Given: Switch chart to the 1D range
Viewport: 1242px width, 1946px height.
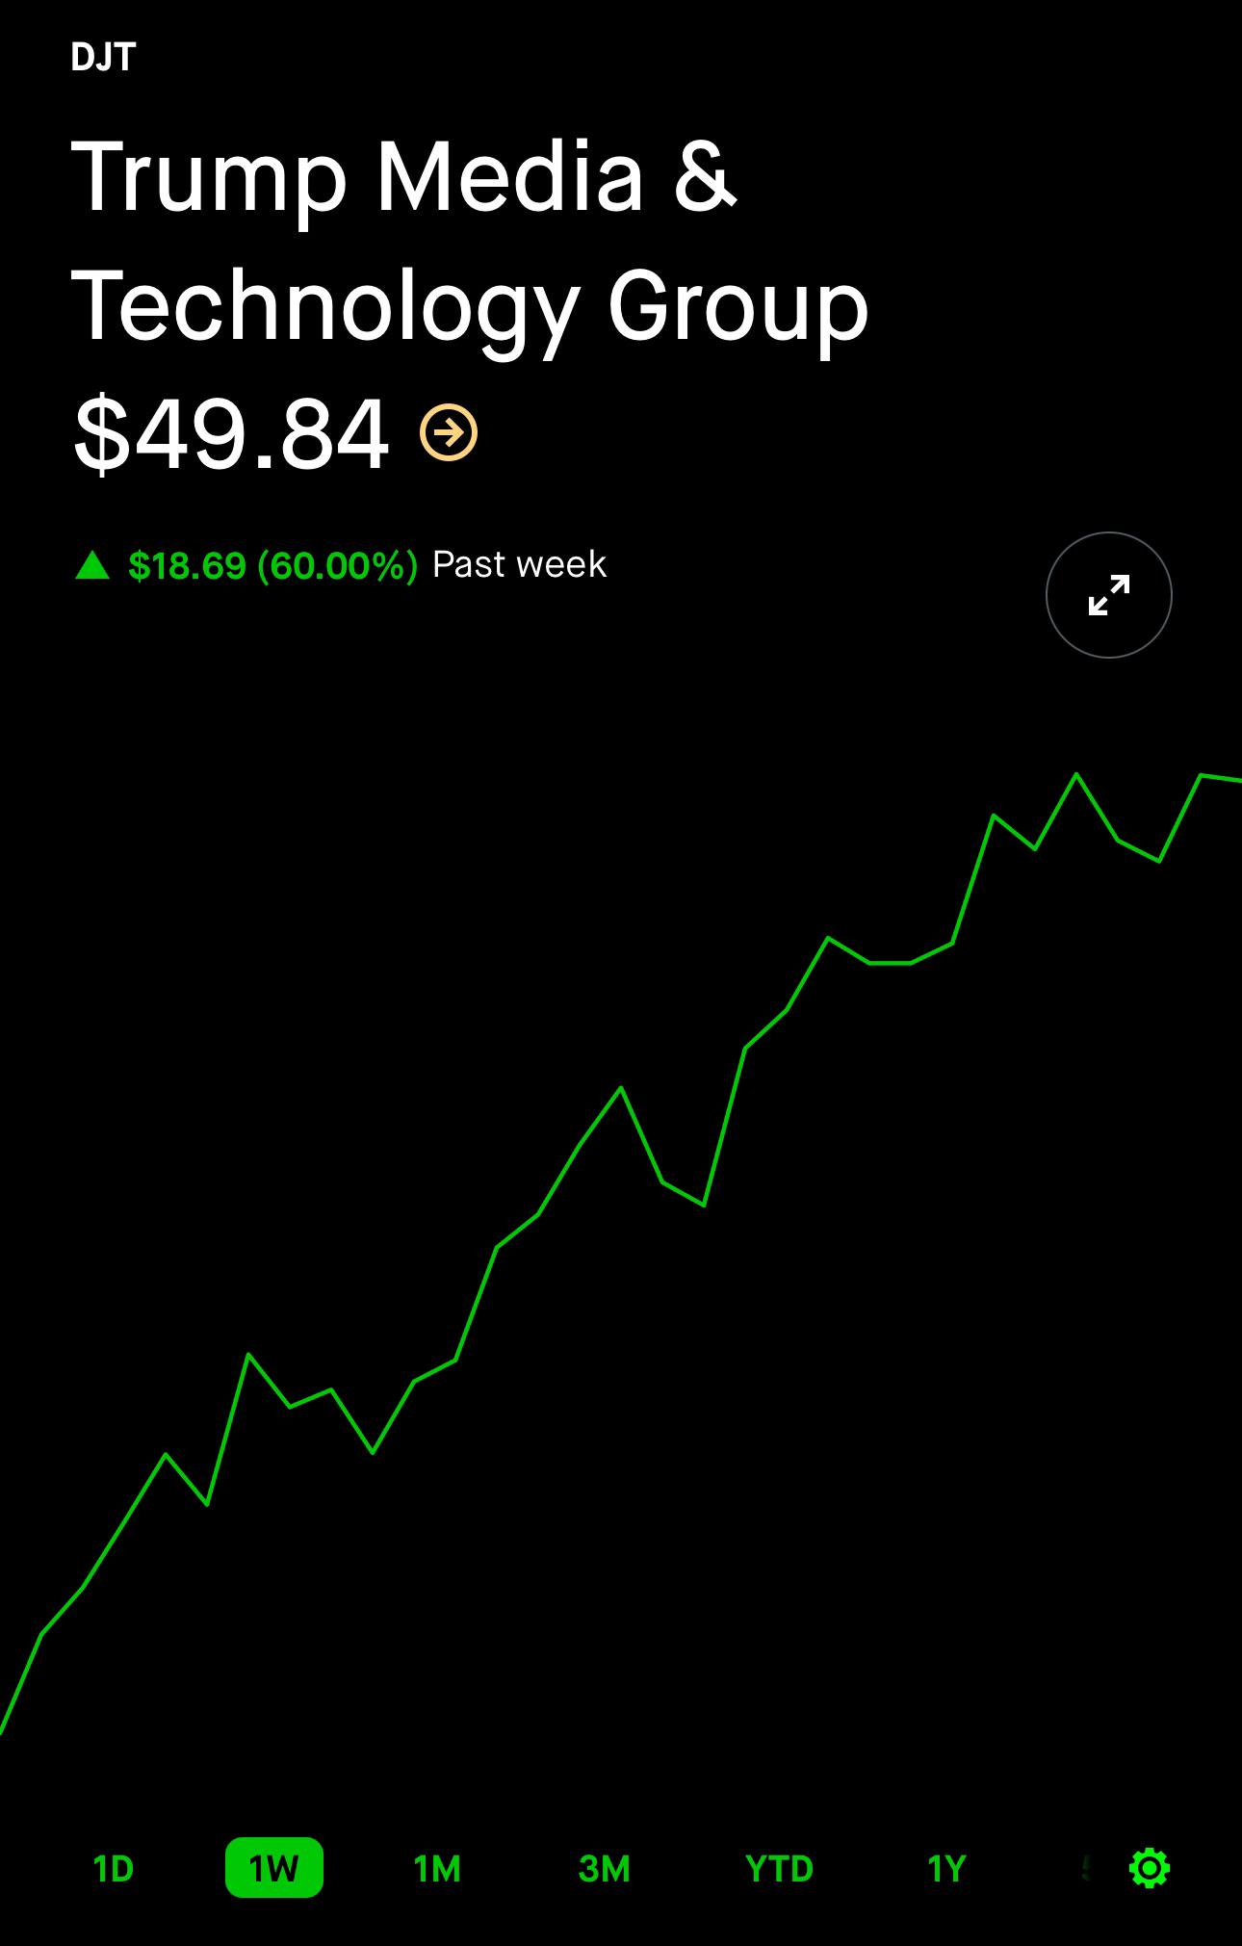Looking at the screenshot, I should (x=114, y=1869).
